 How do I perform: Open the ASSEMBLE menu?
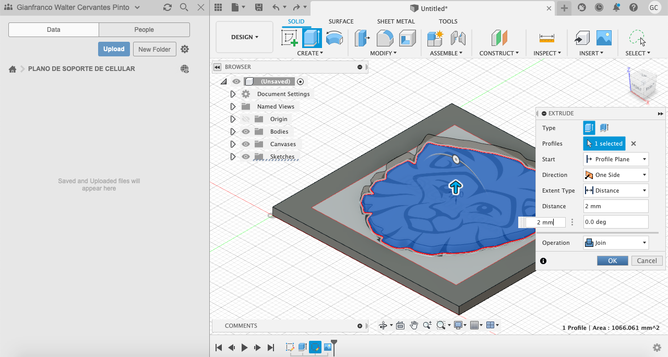coord(446,53)
